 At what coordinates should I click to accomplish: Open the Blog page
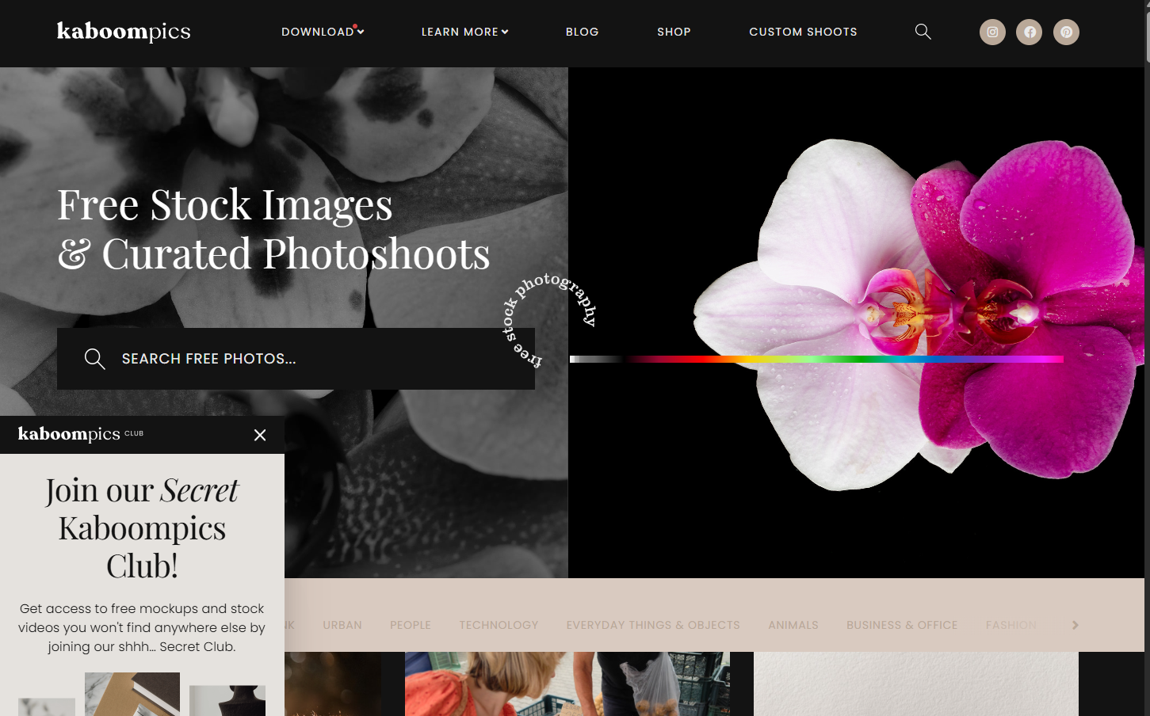click(583, 32)
